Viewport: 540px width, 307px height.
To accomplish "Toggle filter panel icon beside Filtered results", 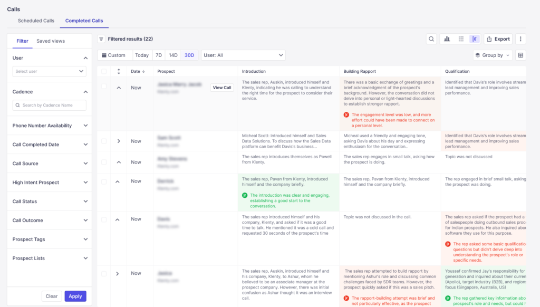I will 101,39.
